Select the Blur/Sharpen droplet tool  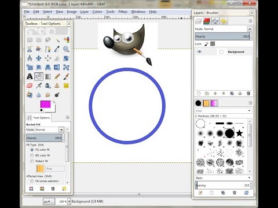(x=39, y=95)
